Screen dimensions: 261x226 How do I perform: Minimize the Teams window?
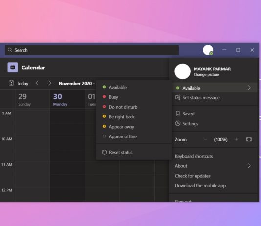[x=224, y=50]
